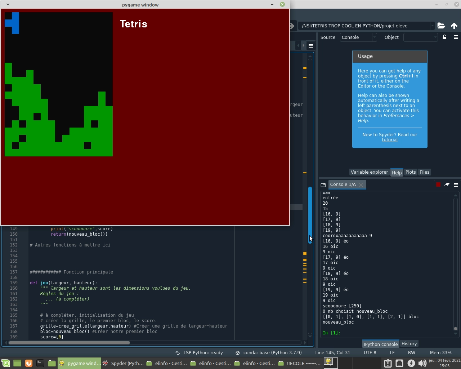
Task: Click the conda: base Python 3.7.9 status item
Action: 268,353
